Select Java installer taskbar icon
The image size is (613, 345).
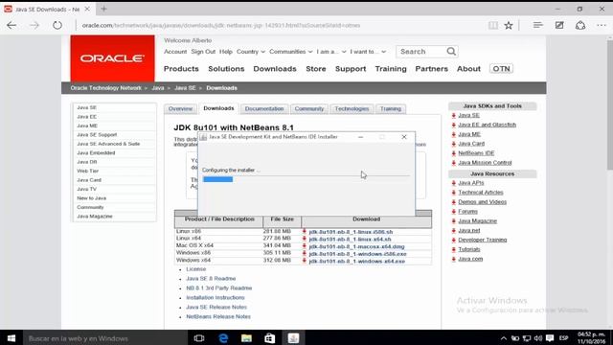pos(293,338)
